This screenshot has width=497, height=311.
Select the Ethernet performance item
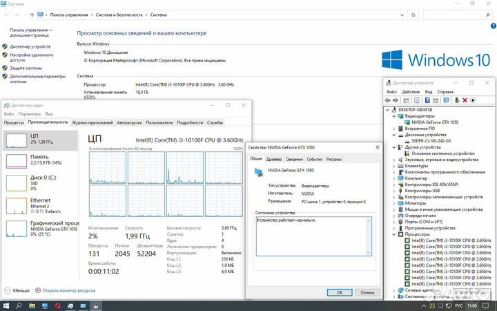click(x=41, y=206)
